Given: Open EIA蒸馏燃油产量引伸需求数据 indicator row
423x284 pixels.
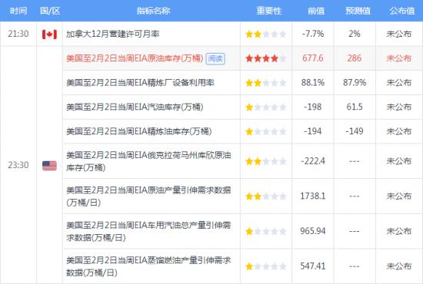Looking at the screenshot, I should click(148, 266).
